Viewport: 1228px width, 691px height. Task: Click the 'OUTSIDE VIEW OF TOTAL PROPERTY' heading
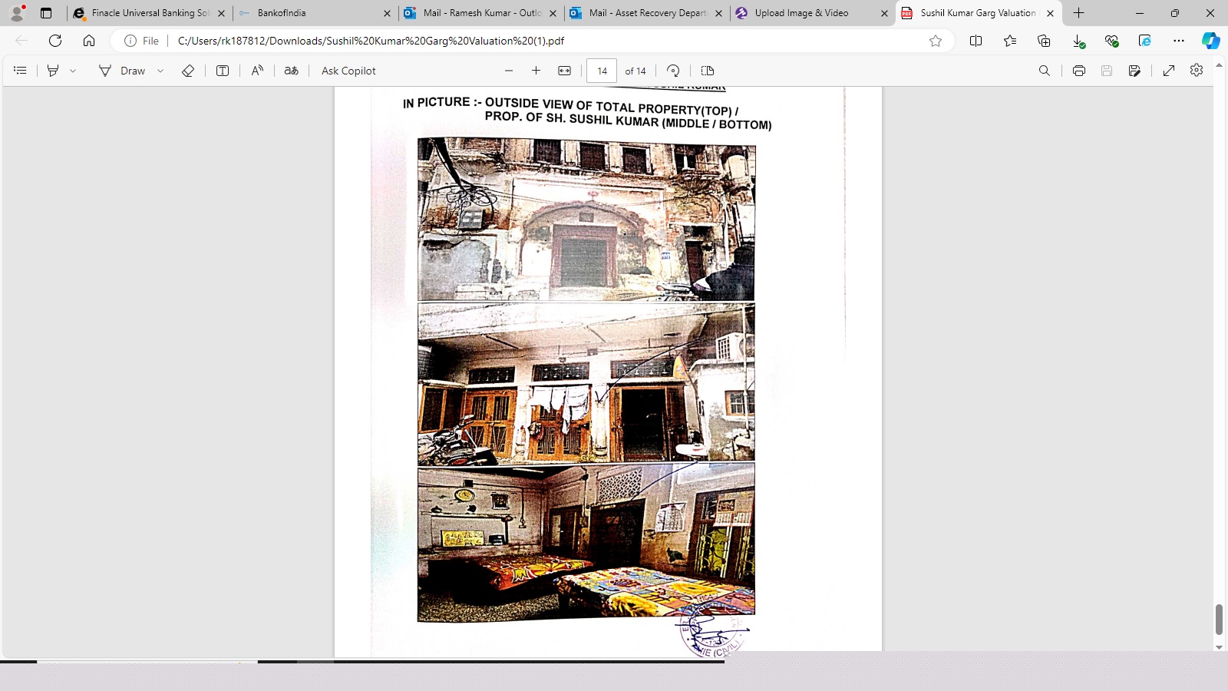[612, 107]
